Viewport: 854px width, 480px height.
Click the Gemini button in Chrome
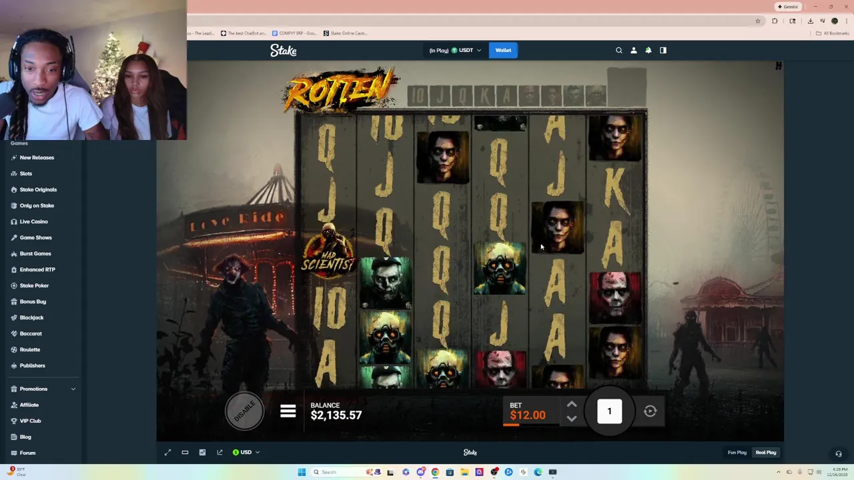tap(788, 7)
